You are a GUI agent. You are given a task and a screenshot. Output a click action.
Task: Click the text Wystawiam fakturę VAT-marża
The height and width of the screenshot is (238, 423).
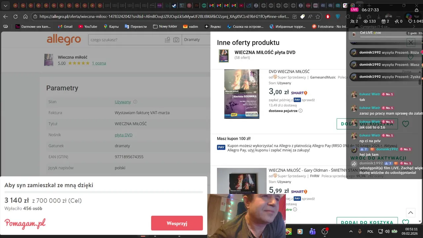142,113
